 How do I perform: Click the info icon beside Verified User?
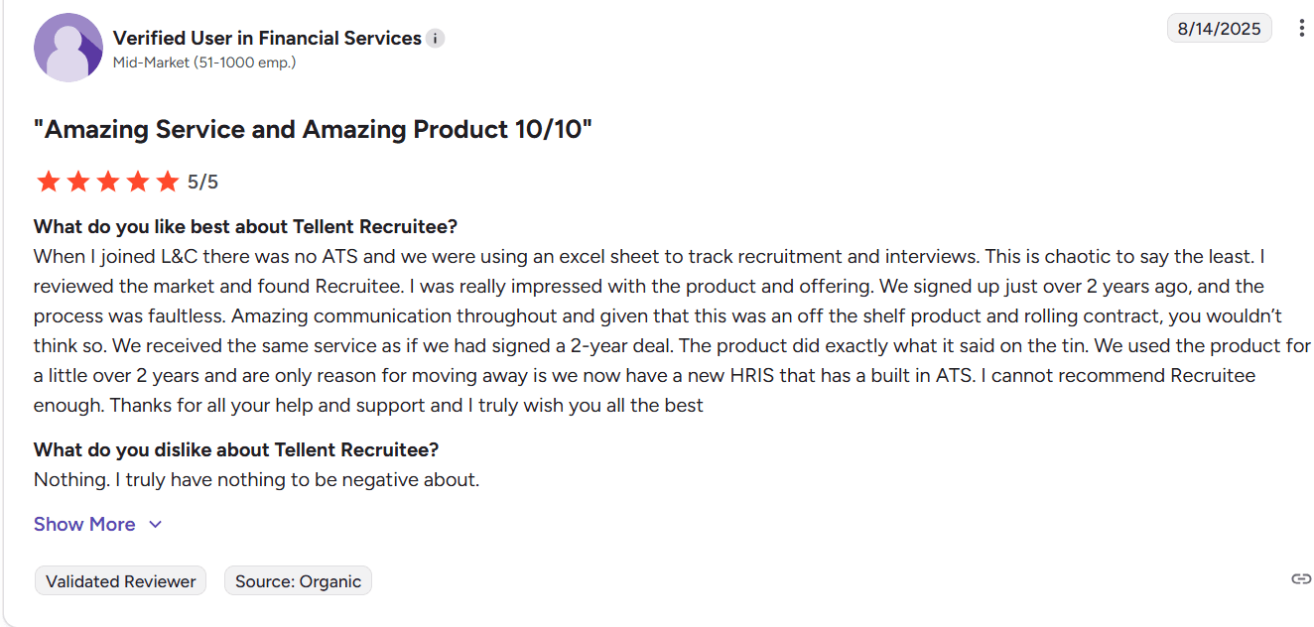point(436,39)
